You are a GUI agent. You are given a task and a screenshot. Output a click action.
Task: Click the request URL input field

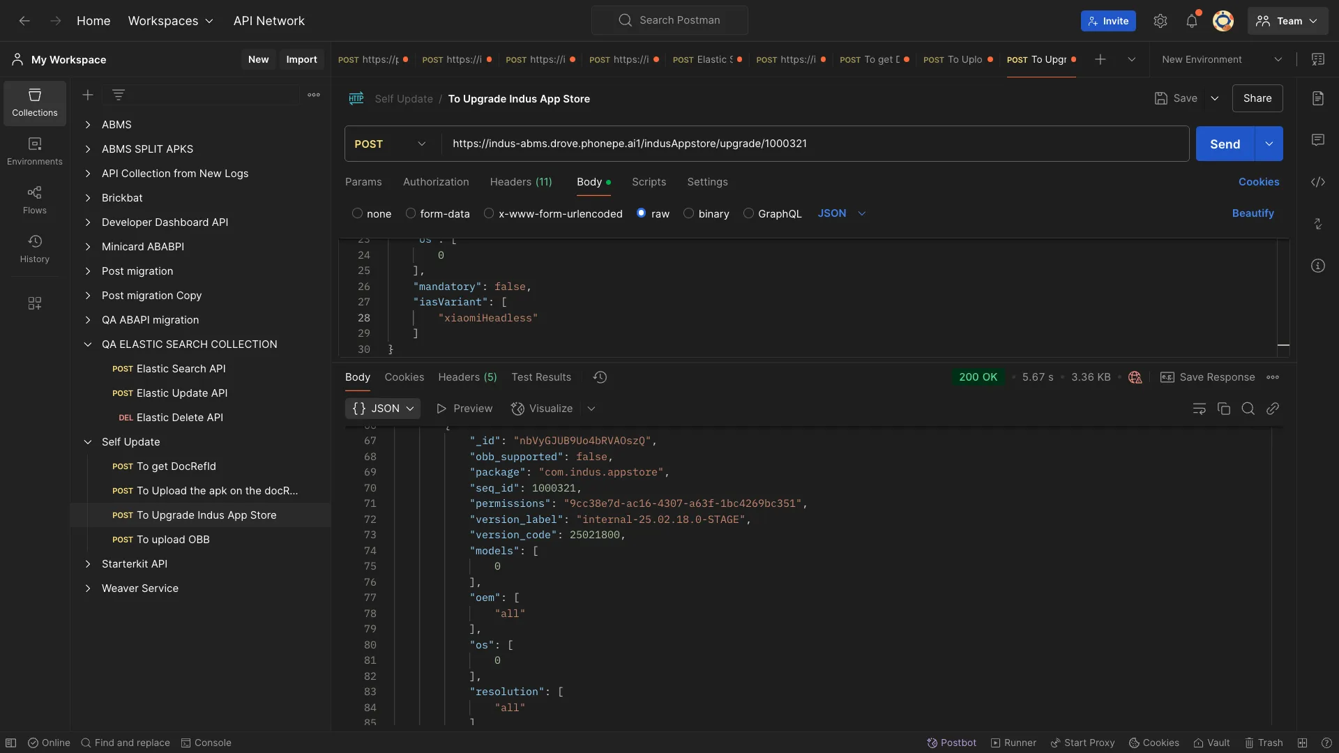815,144
